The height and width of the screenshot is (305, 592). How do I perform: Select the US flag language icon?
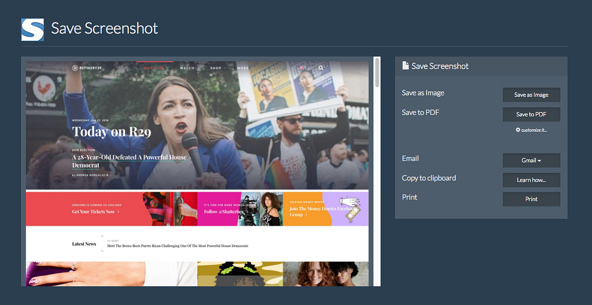[x=301, y=67]
